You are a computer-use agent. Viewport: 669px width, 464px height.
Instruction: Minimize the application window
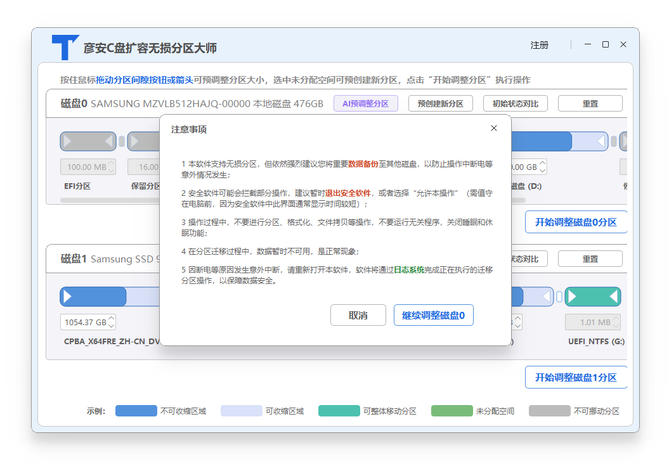[x=587, y=44]
